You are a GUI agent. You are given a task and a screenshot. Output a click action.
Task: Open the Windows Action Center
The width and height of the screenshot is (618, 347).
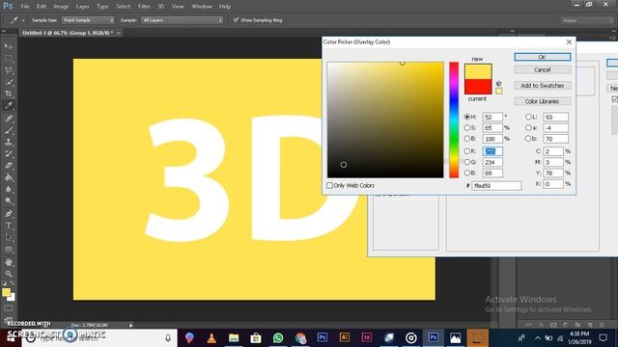(x=603, y=338)
